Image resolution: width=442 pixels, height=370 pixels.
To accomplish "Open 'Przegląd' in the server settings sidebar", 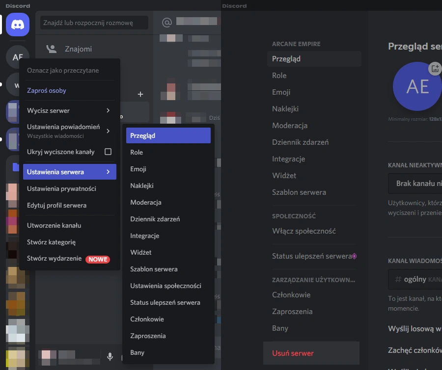I will point(314,59).
